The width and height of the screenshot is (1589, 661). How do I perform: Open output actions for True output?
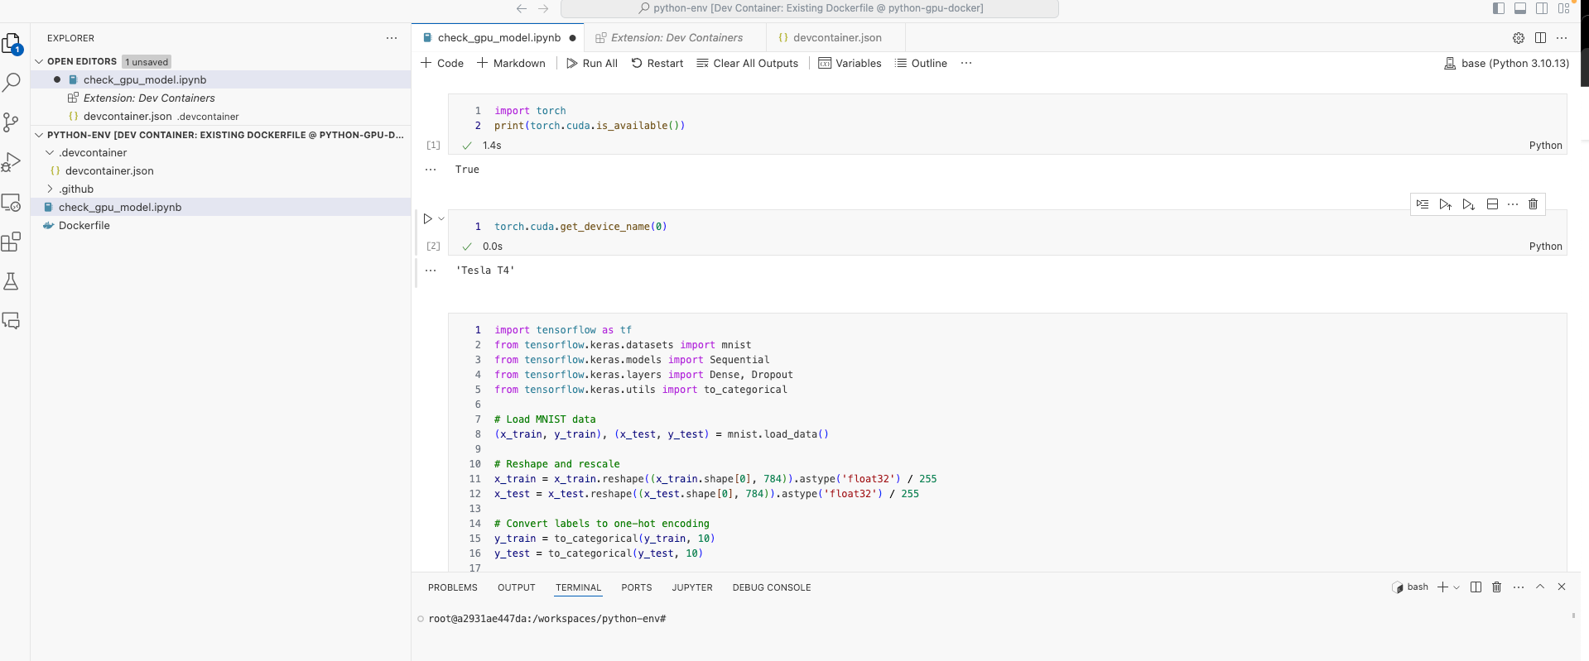[x=431, y=170]
